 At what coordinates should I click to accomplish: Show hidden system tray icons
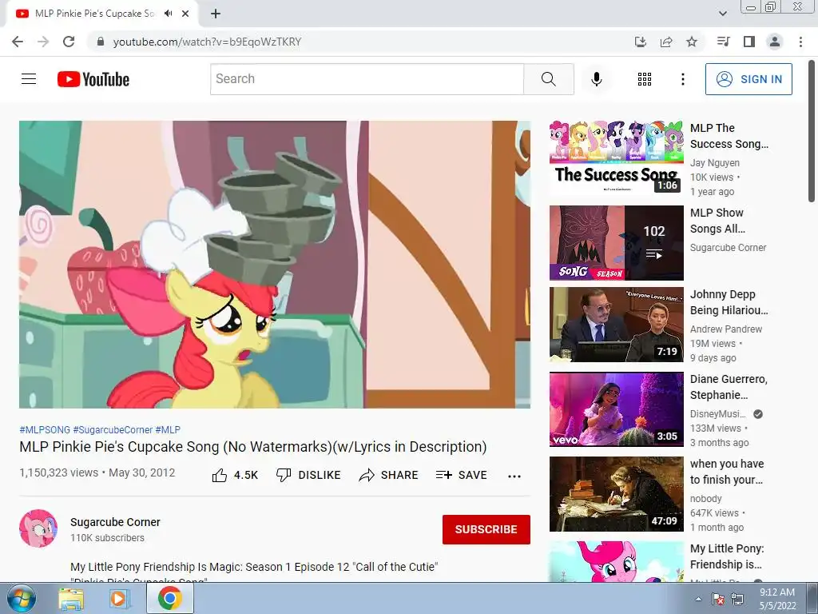pos(698,599)
